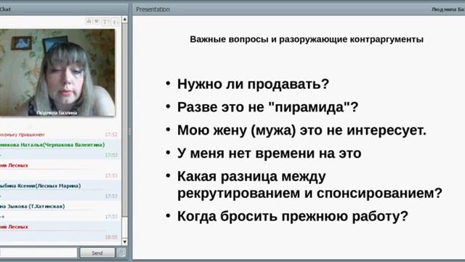465x262 pixels.
Task: Decrease chat font size with small T
Action: coord(116,22)
